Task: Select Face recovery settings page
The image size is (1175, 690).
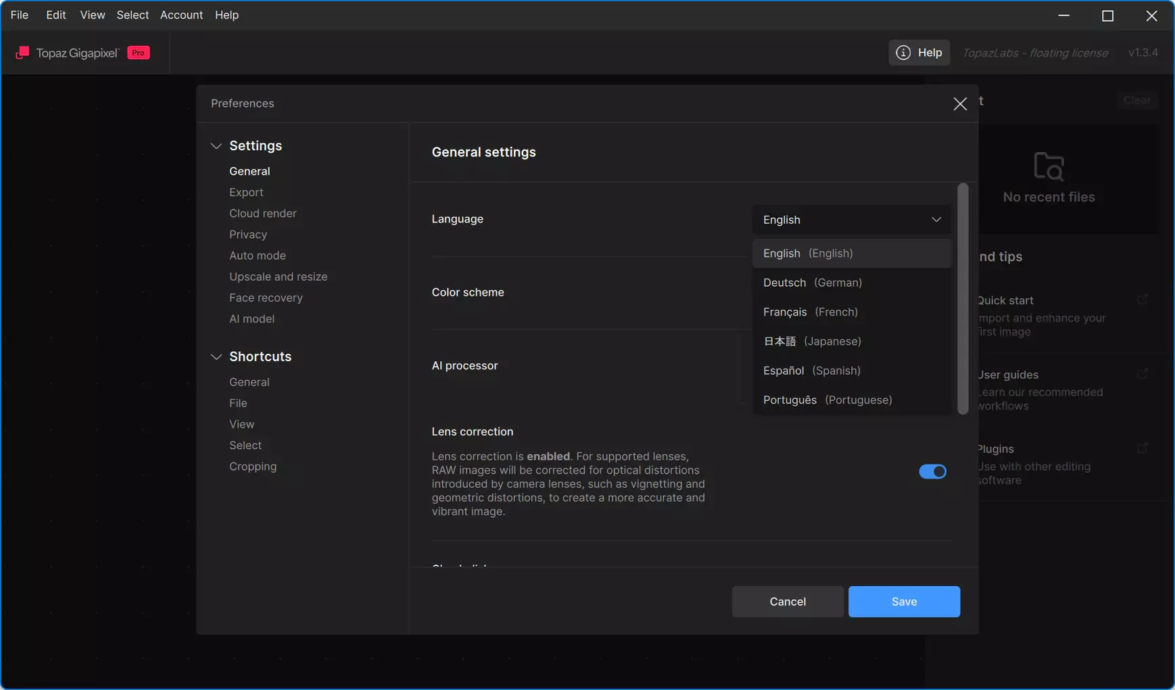Action: (266, 298)
